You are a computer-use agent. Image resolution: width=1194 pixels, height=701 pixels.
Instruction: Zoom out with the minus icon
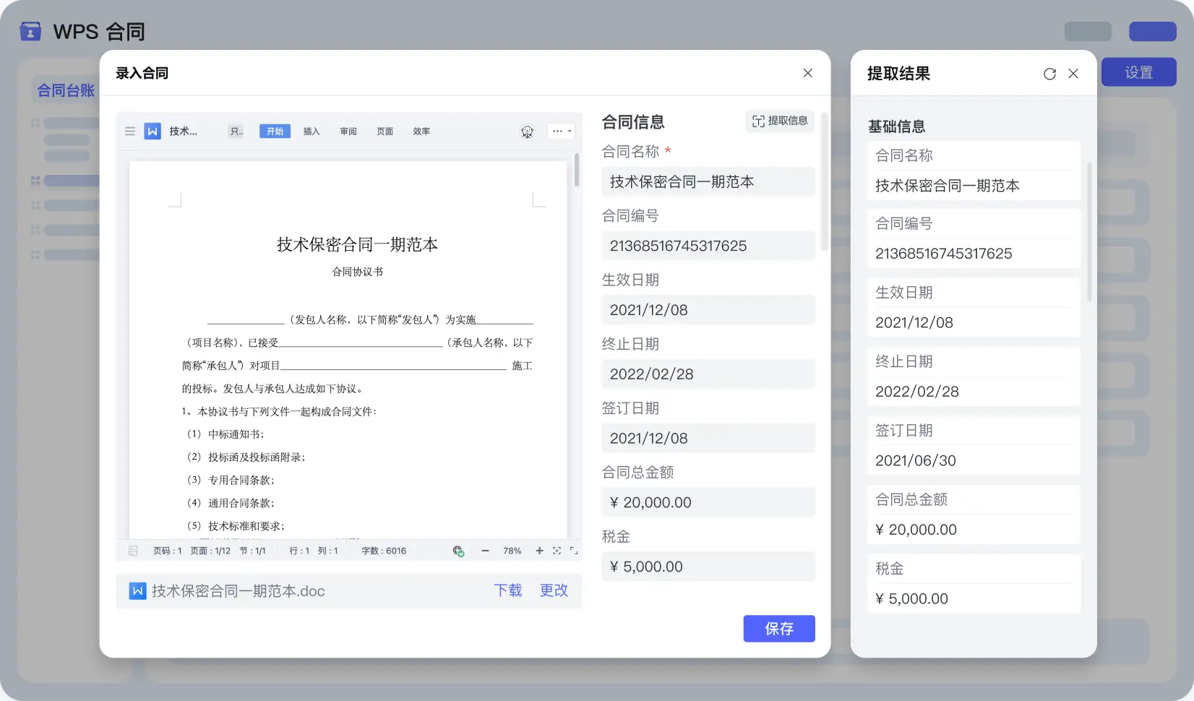coord(485,551)
